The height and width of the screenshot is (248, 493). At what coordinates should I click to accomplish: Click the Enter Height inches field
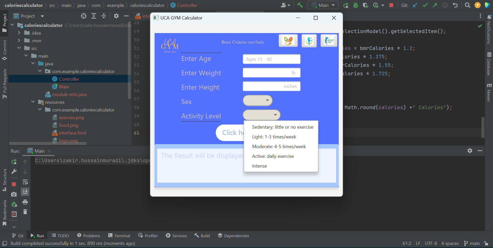[x=272, y=86]
